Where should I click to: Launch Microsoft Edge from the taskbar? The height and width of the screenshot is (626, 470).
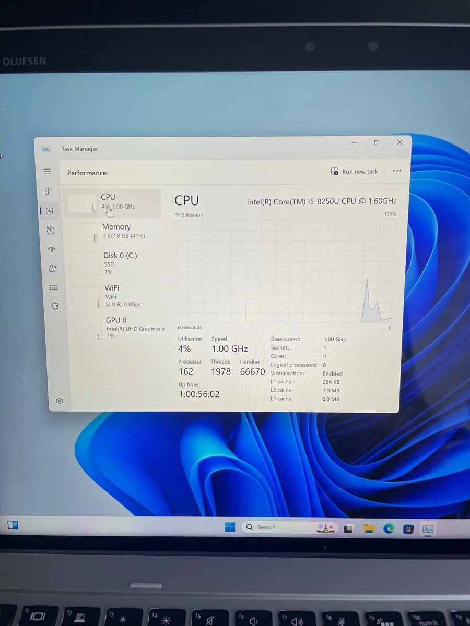(389, 528)
